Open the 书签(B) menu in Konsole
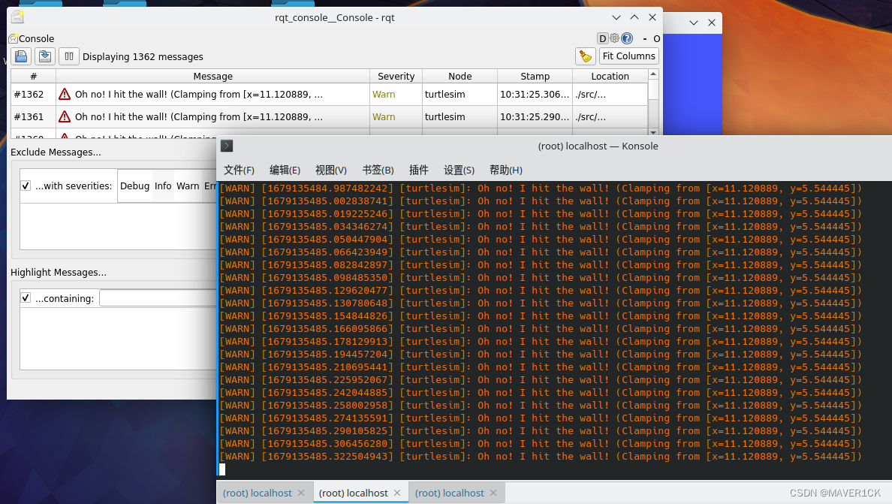The height and width of the screenshot is (504, 892). (378, 170)
